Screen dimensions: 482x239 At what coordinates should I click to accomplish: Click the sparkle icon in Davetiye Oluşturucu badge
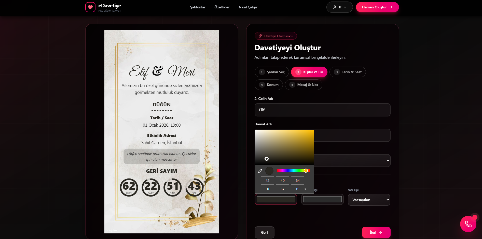coord(260,36)
